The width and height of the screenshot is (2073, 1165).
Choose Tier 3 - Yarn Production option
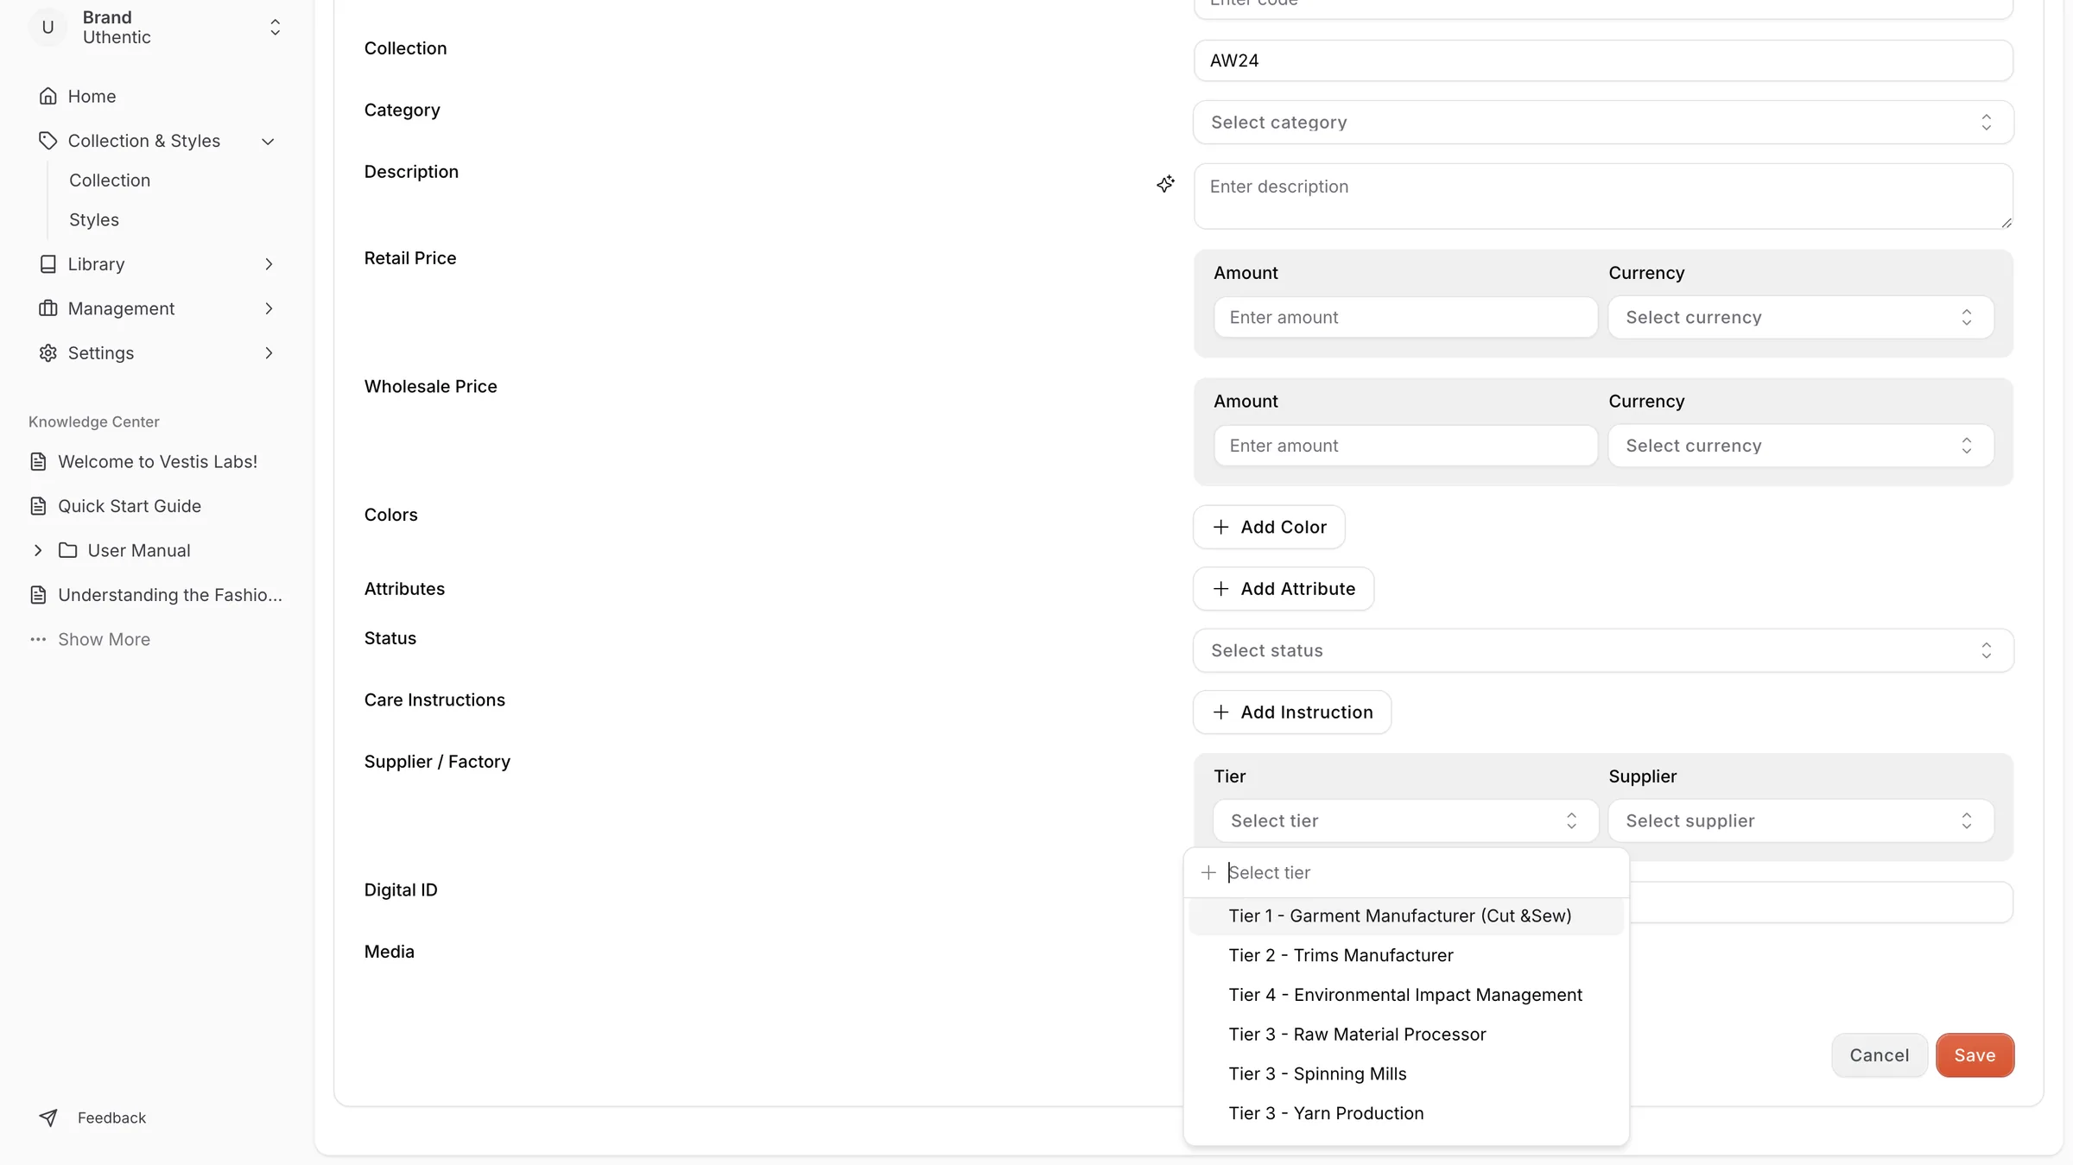click(x=1406, y=1114)
